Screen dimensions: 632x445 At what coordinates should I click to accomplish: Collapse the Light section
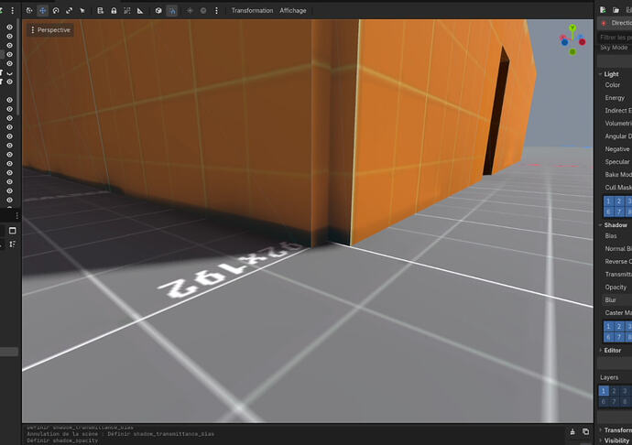point(612,73)
